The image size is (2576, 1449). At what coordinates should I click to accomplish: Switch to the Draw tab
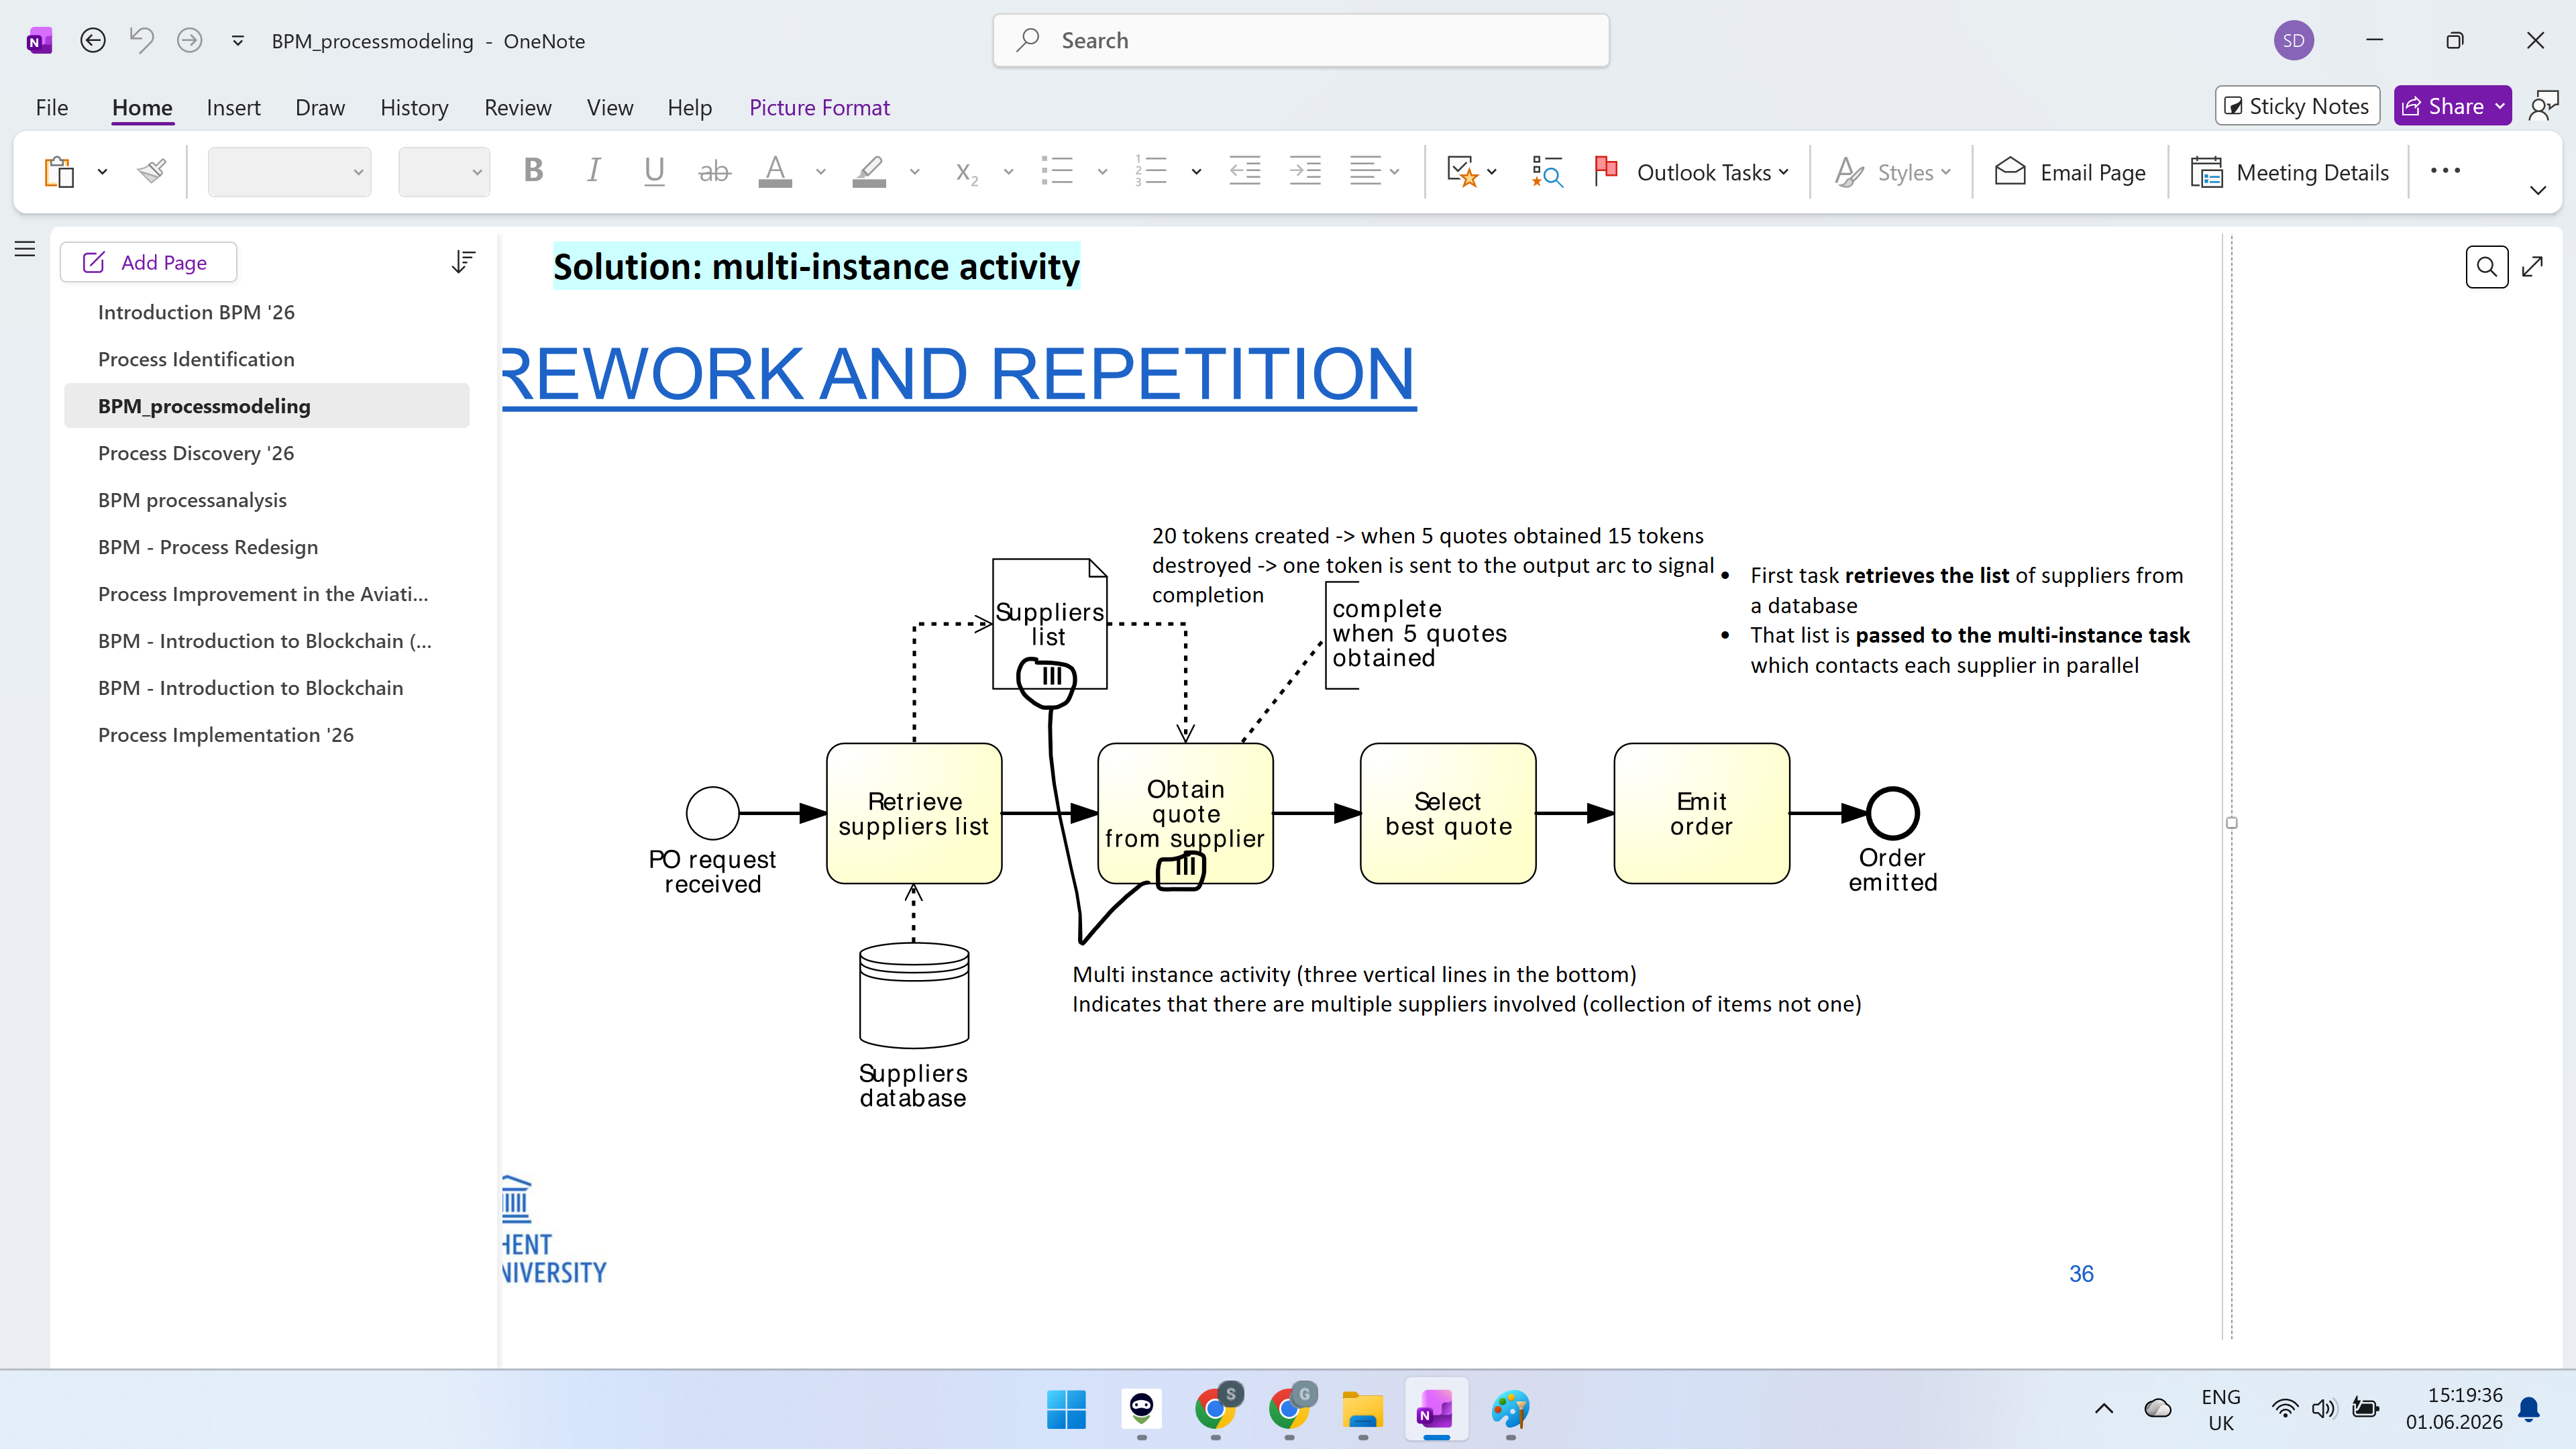click(320, 107)
